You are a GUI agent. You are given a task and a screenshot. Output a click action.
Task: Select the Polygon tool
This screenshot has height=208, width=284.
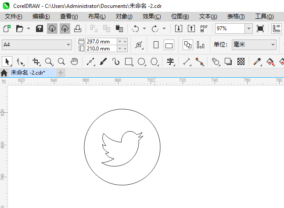point(155,62)
